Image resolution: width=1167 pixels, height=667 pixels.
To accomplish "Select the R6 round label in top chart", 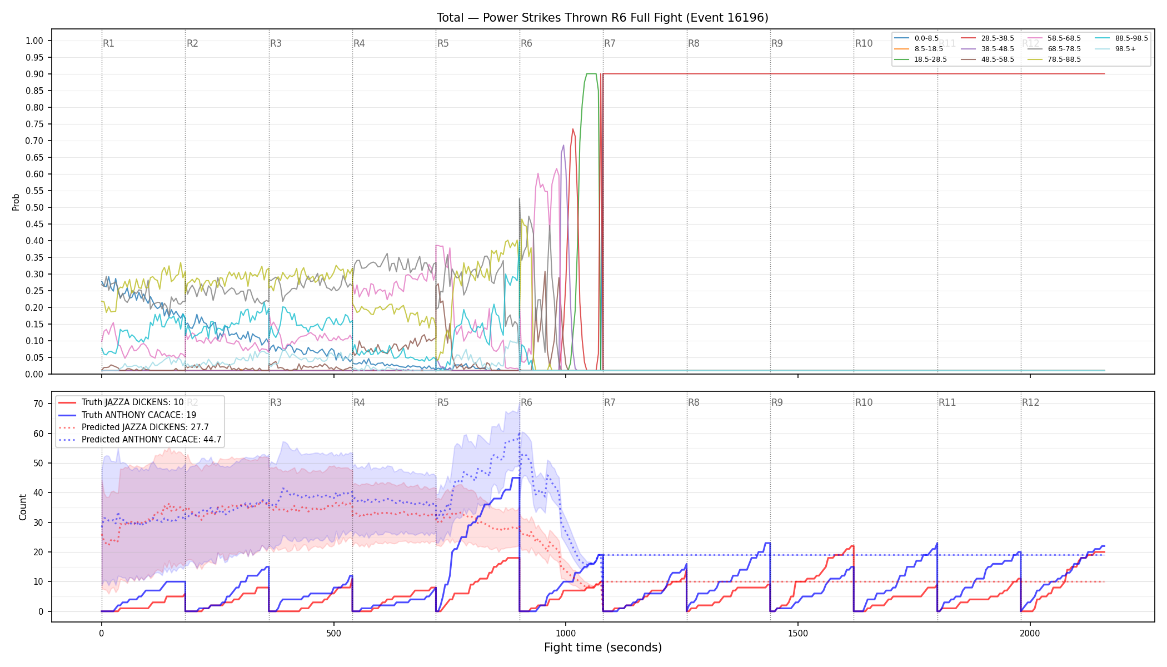I will (x=526, y=43).
